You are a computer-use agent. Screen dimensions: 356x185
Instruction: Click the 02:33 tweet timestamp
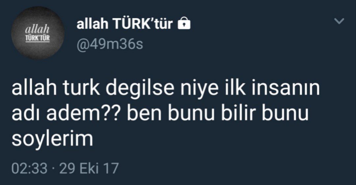(30, 169)
